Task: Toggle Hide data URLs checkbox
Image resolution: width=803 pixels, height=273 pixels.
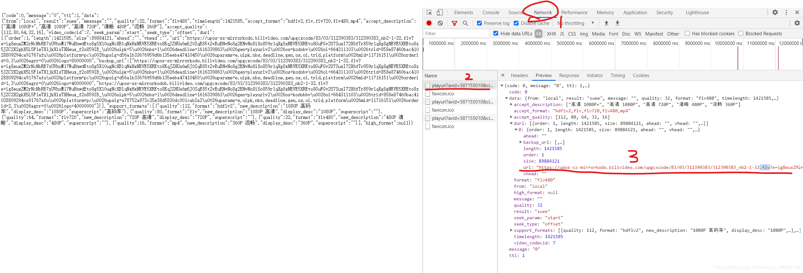Action: (x=496, y=33)
